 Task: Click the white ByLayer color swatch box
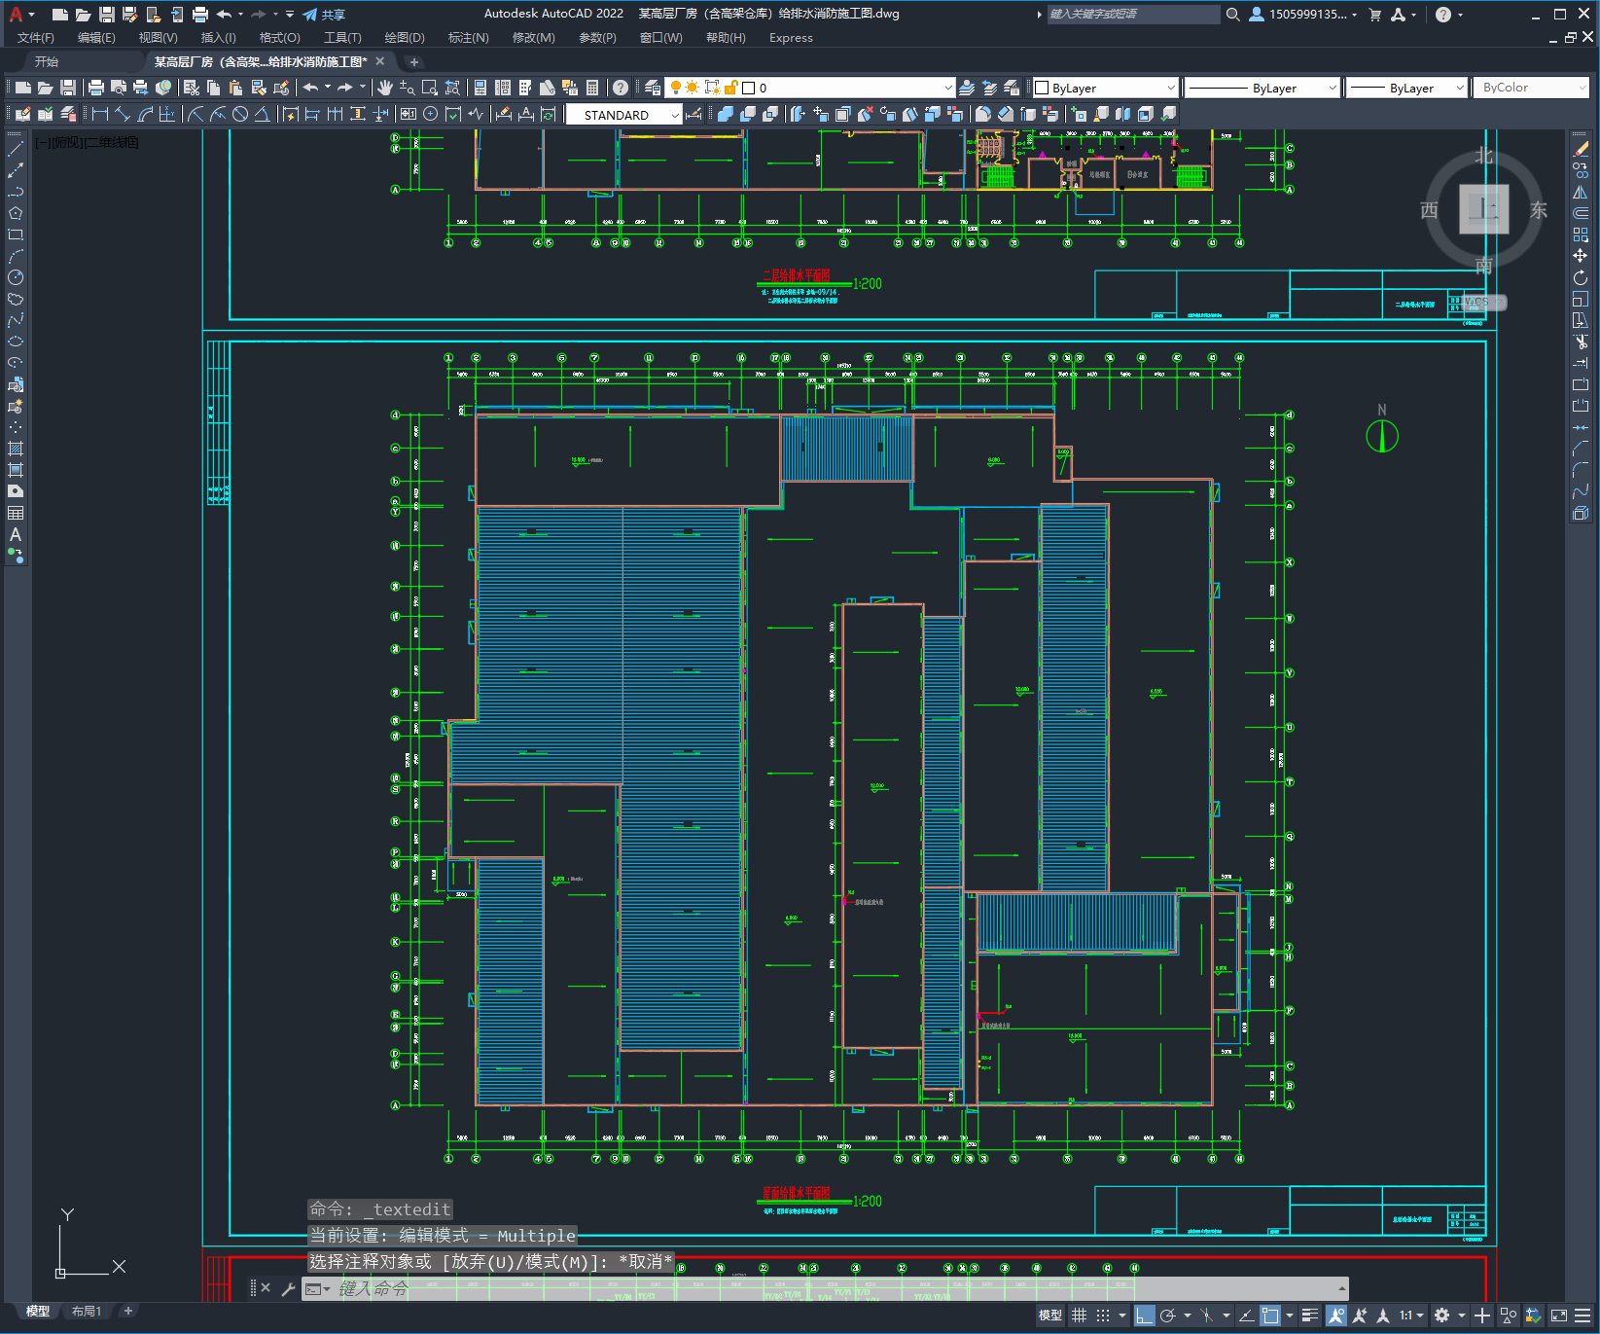1042,88
